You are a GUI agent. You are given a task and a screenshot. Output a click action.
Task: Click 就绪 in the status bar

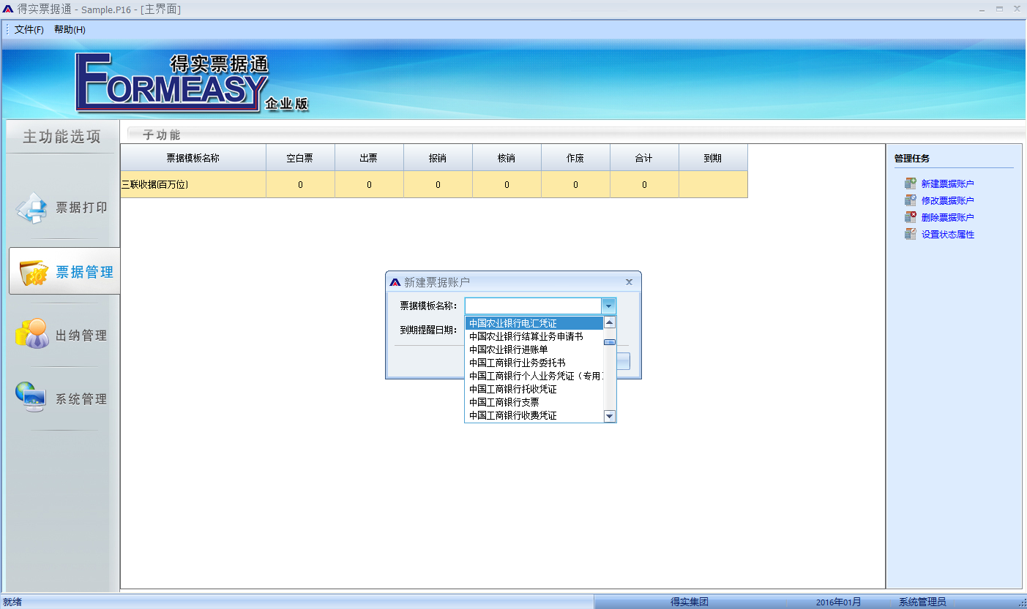[12, 602]
